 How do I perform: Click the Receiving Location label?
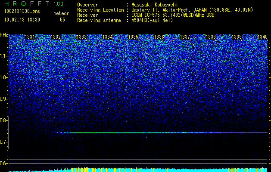[100, 10]
